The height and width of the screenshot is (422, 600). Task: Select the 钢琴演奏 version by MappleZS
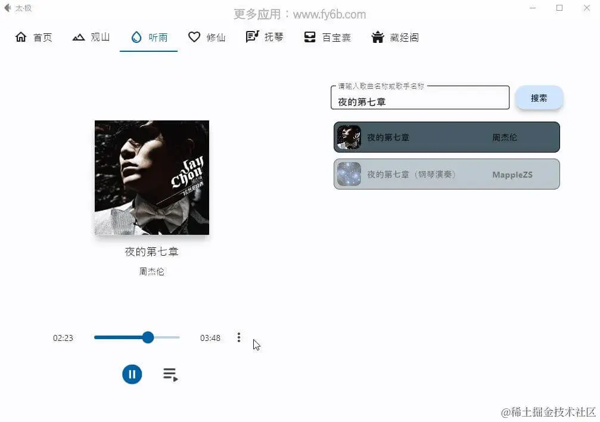[446, 174]
